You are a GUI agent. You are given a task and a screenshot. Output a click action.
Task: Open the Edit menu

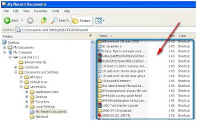tap(16, 11)
